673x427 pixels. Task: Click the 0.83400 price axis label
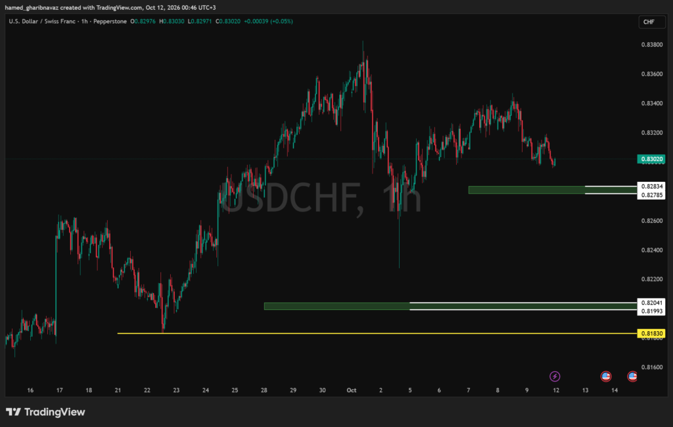point(651,103)
